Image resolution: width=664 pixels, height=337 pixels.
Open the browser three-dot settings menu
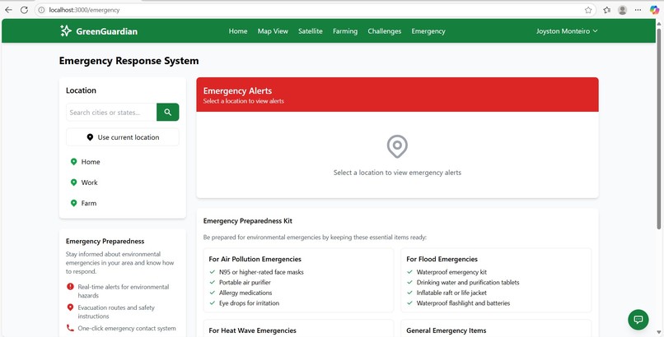point(638,10)
